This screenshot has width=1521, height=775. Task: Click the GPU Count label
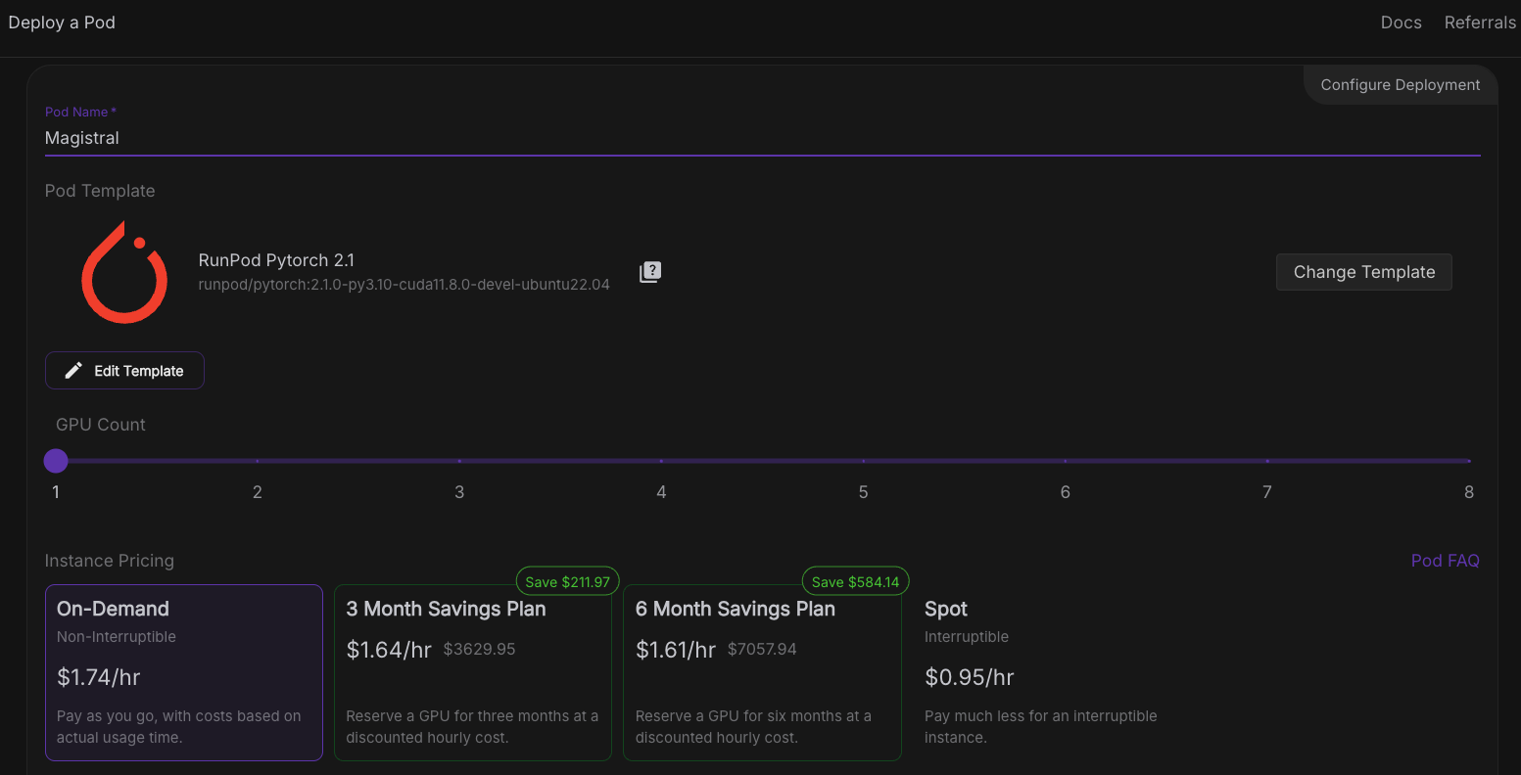(x=101, y=425)
